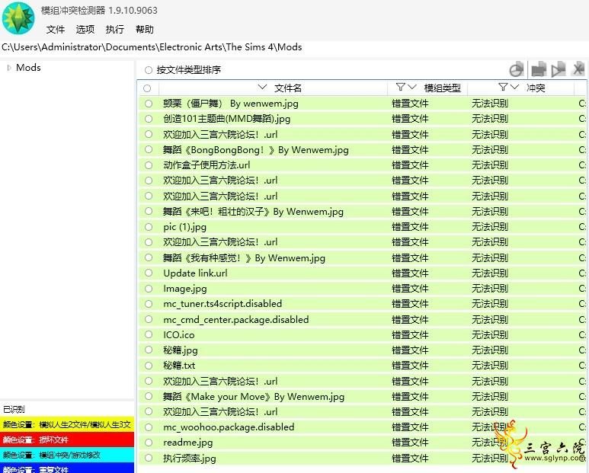589x473 pixels.
Task: Click the yellow 模拟人生2文件 color setting
Action: pos(67,424)
